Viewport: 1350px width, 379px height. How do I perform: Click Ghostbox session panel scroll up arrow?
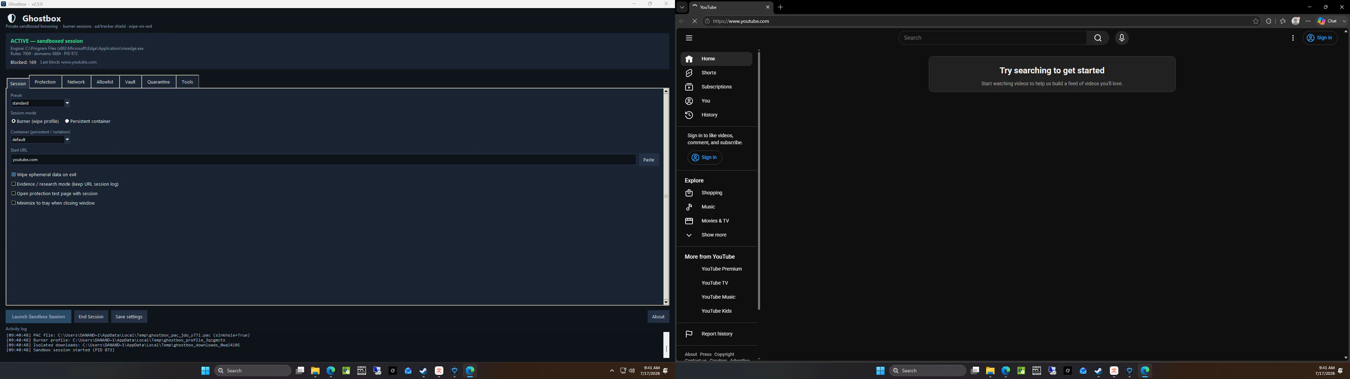pyautogui.click(x=666, y=91)
